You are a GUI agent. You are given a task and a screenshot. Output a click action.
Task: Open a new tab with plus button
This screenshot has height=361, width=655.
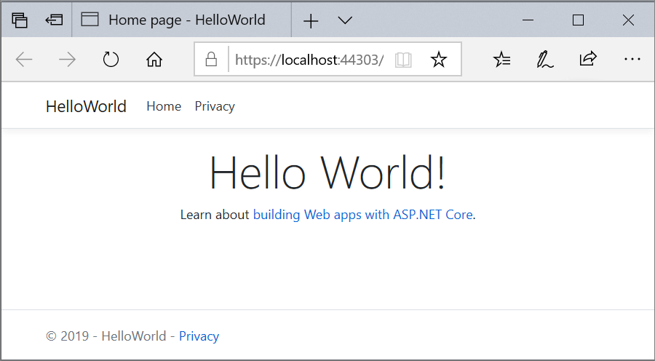click(x=311, y=20)
